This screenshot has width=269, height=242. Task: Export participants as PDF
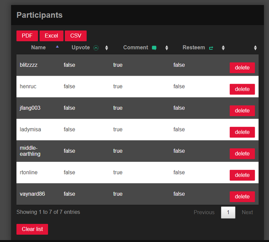(x=27, y=36)
